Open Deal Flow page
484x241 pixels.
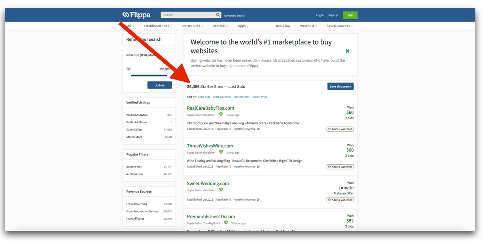pos(283,26)
